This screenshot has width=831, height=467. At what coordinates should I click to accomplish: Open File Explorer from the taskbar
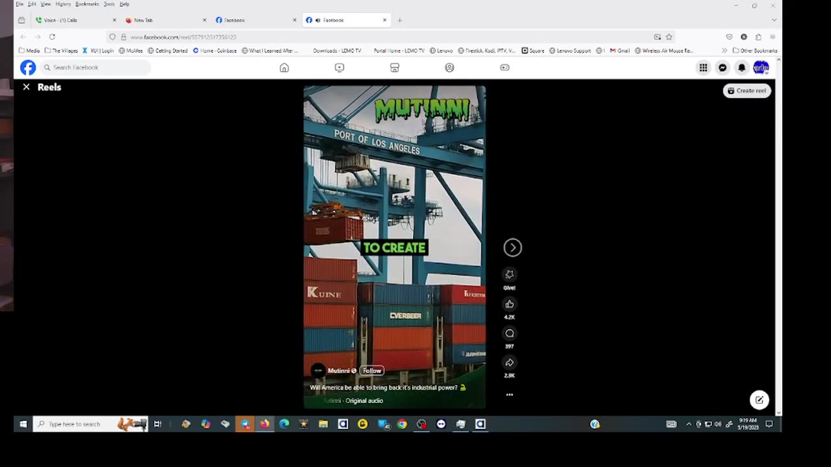pos(323,424)
